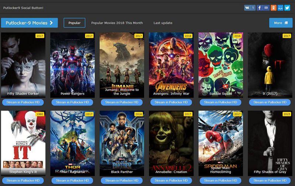Click the Thor: Ragnarok title text
295x186 pixels.
pos(72,172)
